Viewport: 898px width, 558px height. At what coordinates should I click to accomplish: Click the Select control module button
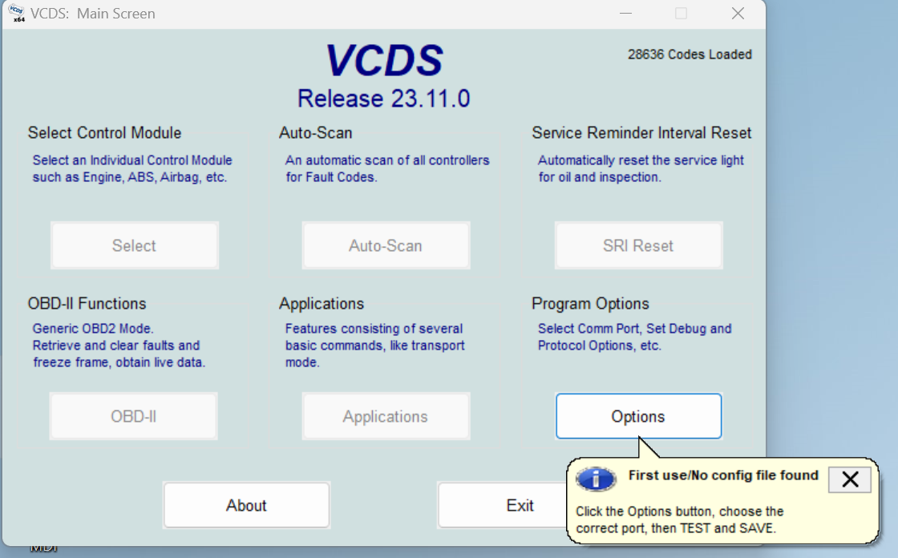coord(135,246)
